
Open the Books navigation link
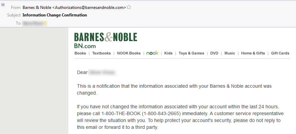80,53
